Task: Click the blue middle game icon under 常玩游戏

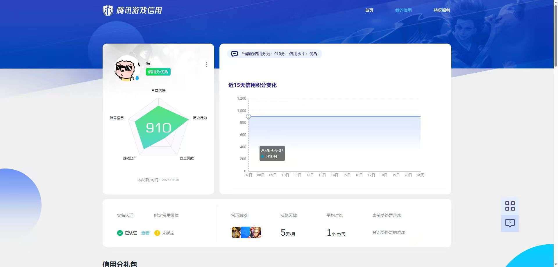Action: point(246,232)
